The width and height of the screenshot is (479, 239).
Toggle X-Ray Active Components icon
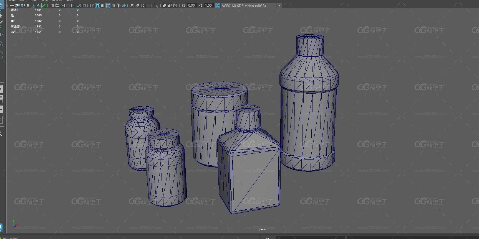click(x=170, y=6)
